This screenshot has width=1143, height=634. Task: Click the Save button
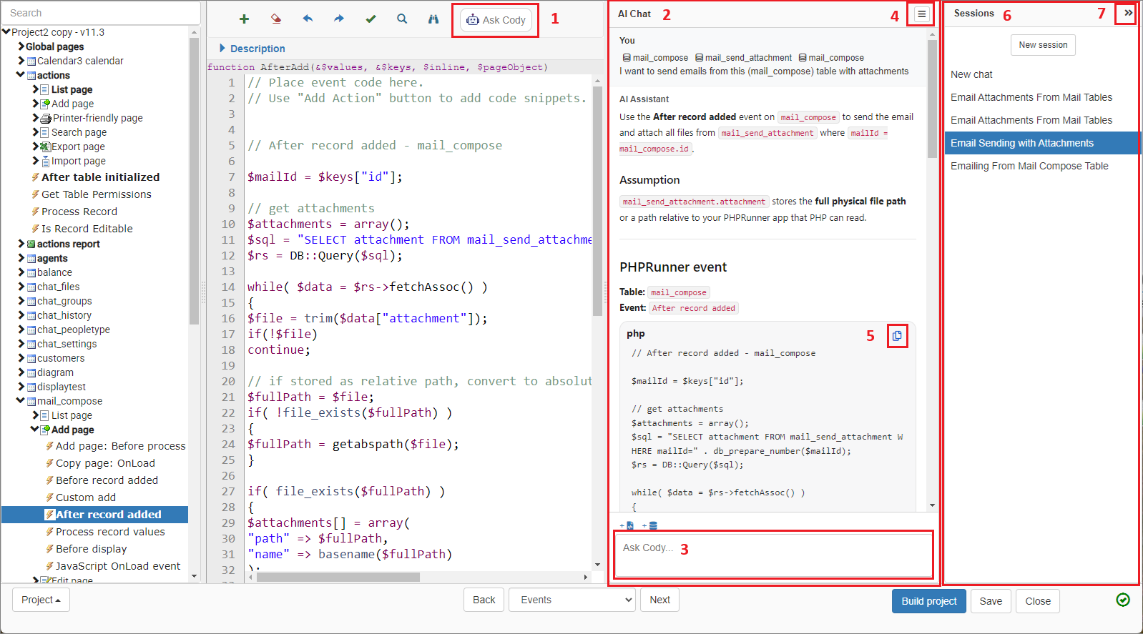pyautogui.click(x=991, y=601)
